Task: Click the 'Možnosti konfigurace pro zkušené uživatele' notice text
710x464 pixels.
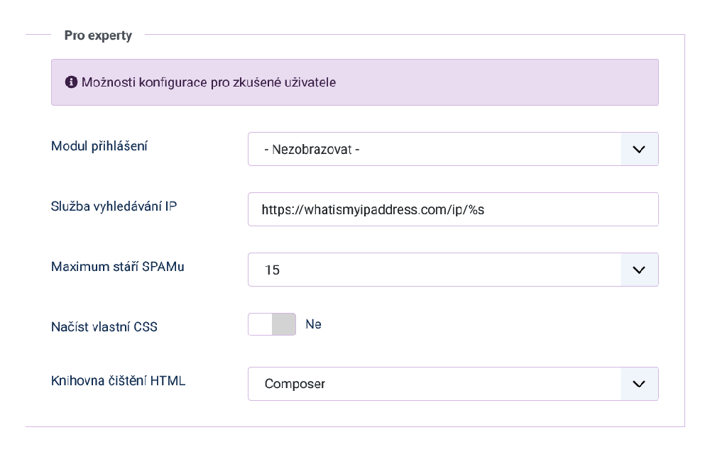Action: click(x=209, y=82)
